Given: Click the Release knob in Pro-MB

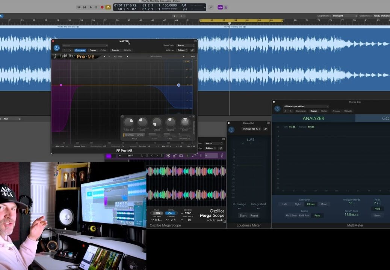Looking at the screenshot, I should [171, 122].
